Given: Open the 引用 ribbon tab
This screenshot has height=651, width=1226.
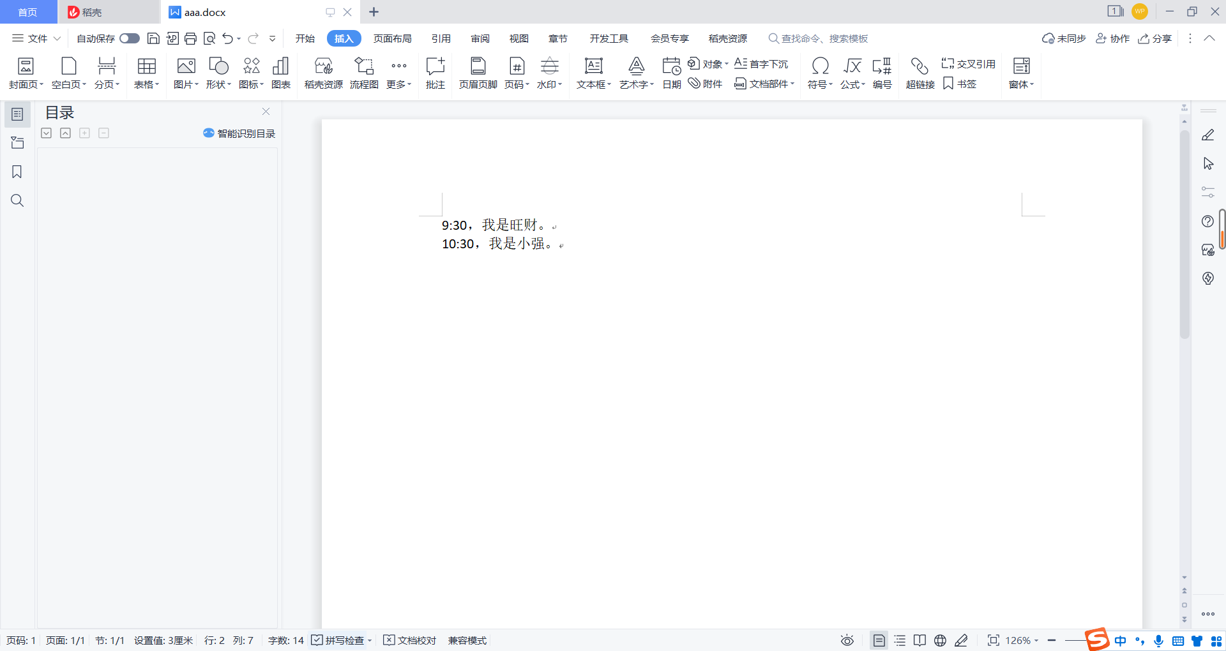Looking at the screenshot, I should [x=441, y=38].
